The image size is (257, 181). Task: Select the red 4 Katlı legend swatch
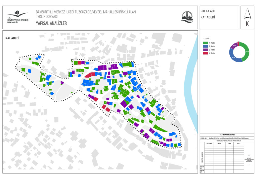[x=205, y=53]
